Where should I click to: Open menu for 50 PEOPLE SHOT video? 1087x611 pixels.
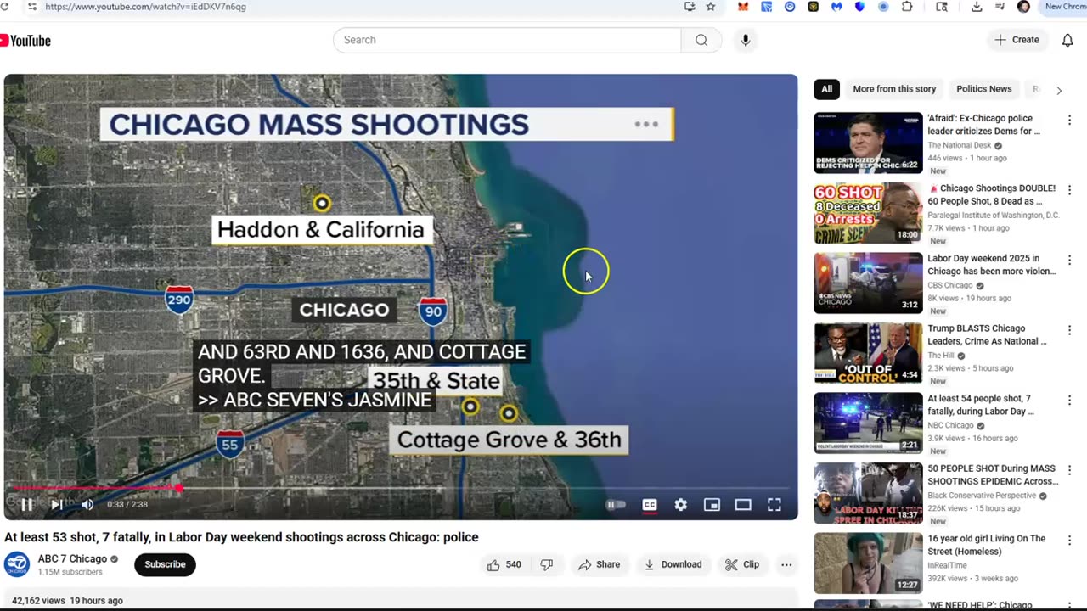click(1069, 470)
